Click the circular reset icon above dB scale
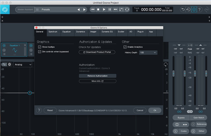 point(166,64)
